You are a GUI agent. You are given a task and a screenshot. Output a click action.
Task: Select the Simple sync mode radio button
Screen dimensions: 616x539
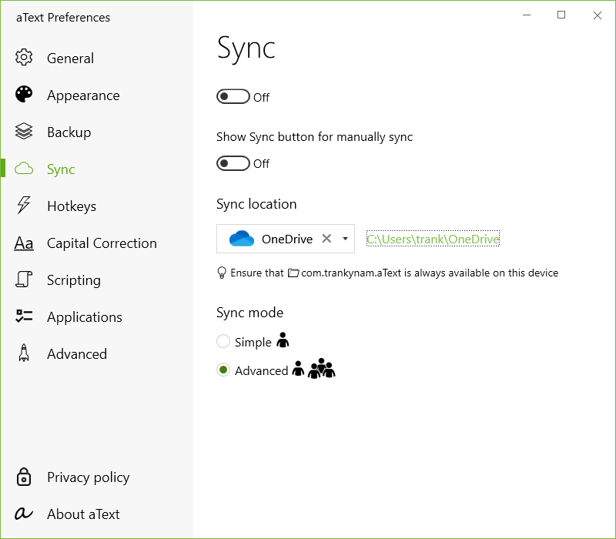coord(223,341)
